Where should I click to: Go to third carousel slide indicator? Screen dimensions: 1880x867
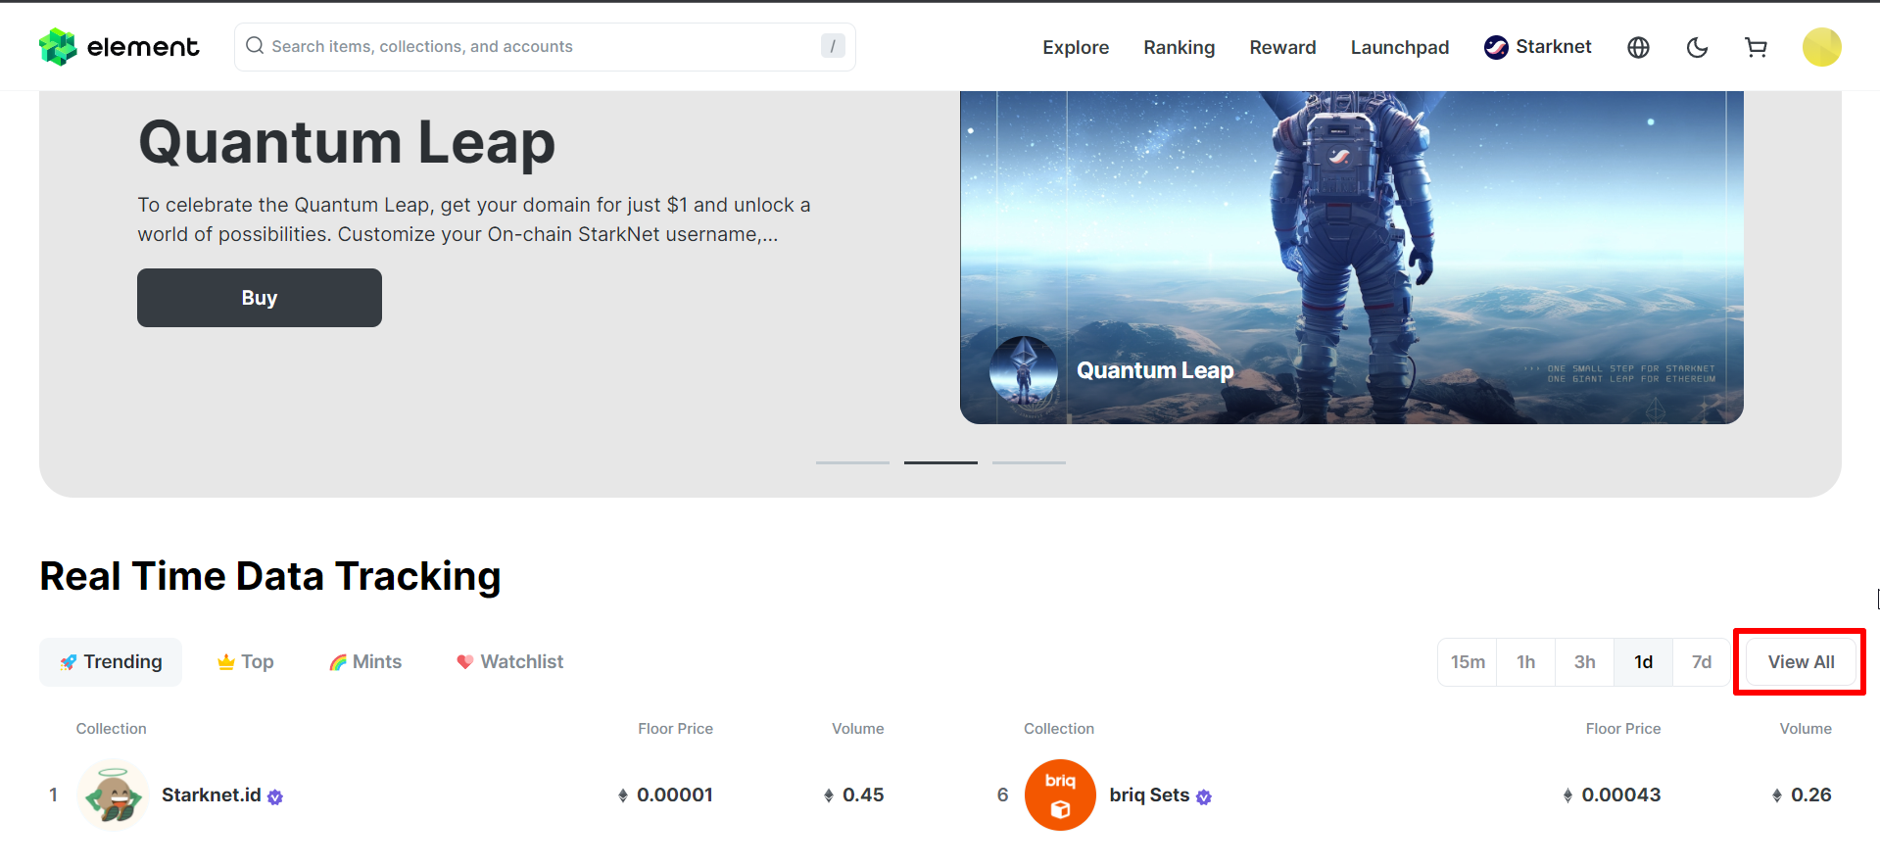[1029, 462]
